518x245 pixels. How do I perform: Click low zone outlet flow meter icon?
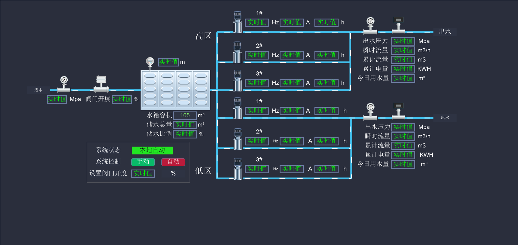[398, 111]
